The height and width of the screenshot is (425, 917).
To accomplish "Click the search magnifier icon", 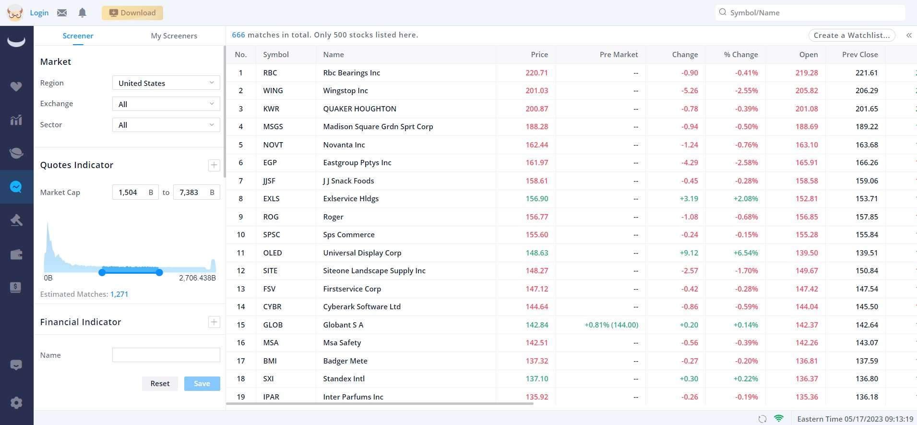I will coord(723,12).
